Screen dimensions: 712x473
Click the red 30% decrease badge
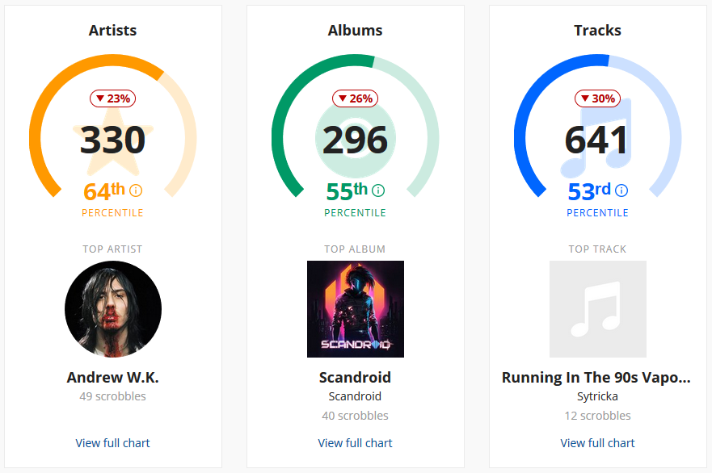click(597, 98)
